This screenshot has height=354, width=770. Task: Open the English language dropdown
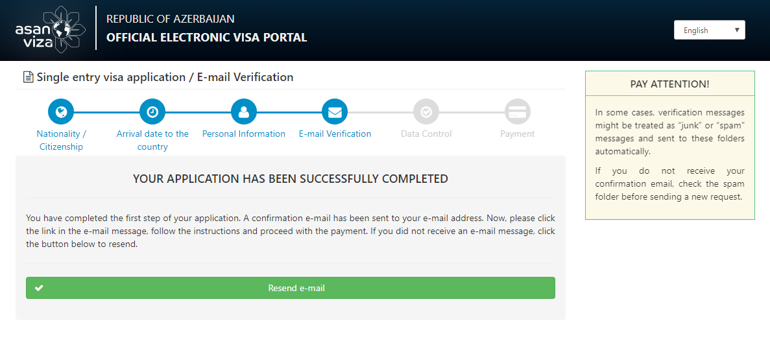[x=710, y=30]
